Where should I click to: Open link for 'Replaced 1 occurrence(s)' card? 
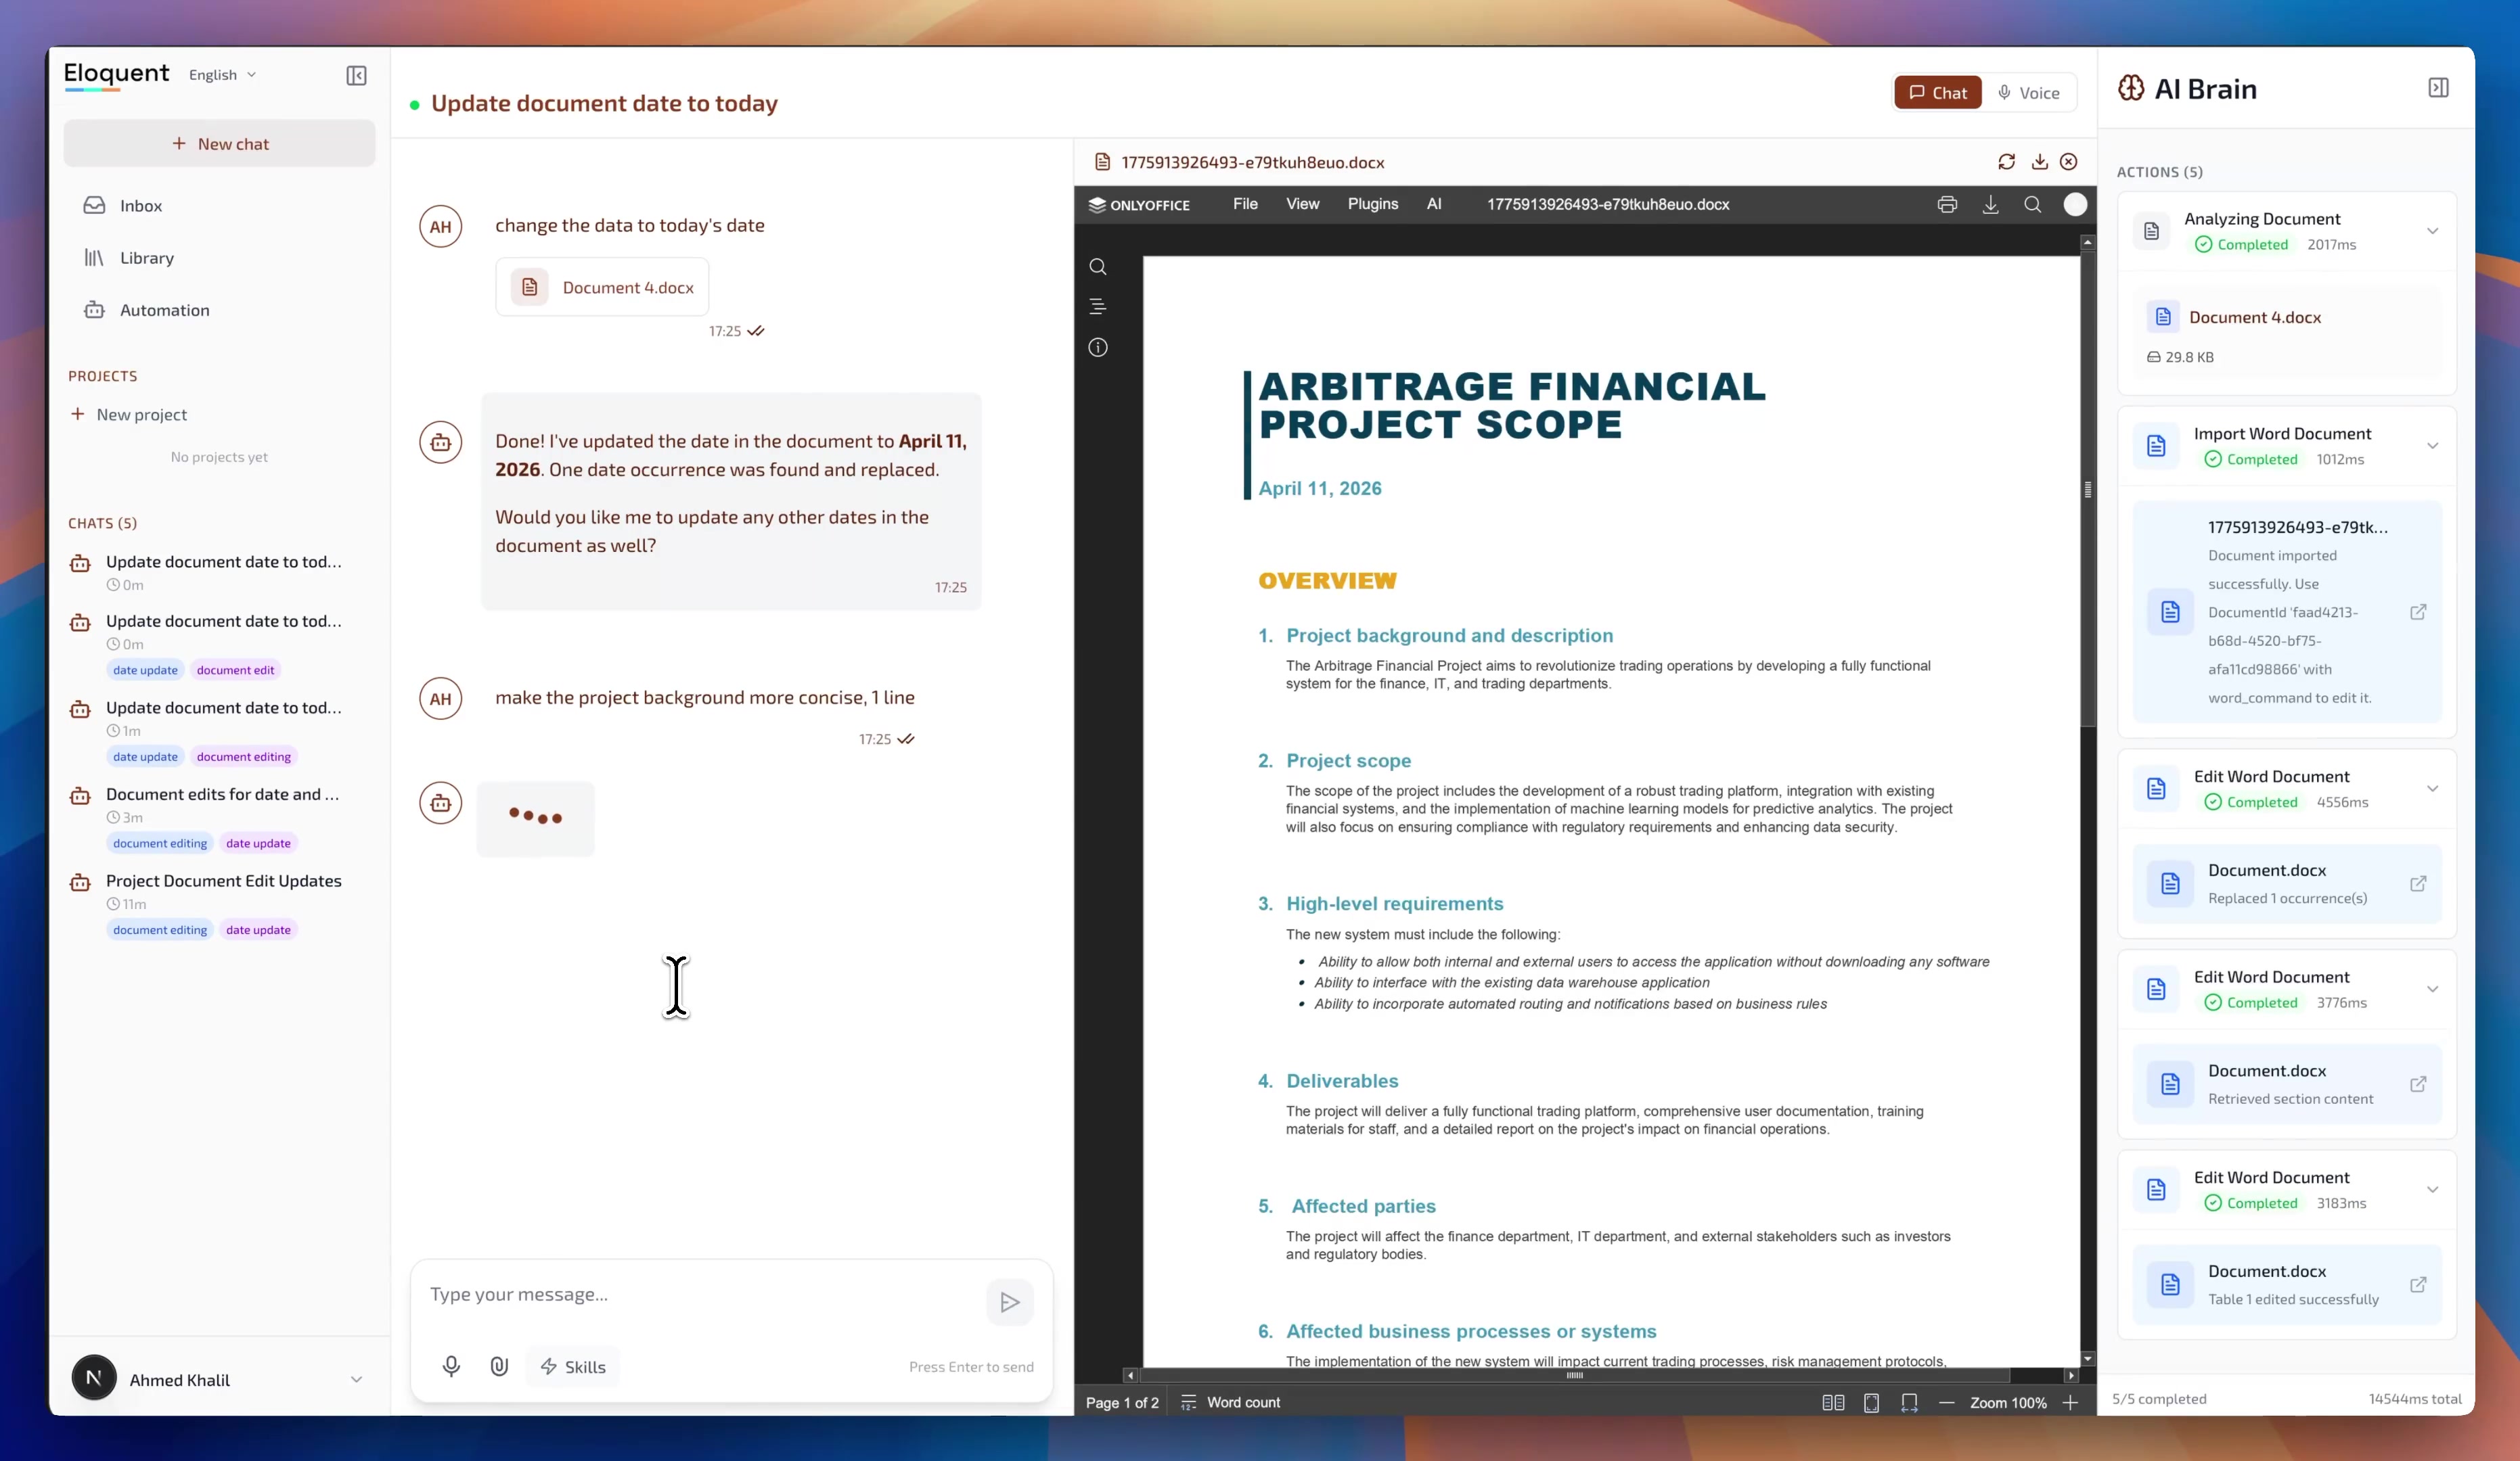tap(2418, 885)
